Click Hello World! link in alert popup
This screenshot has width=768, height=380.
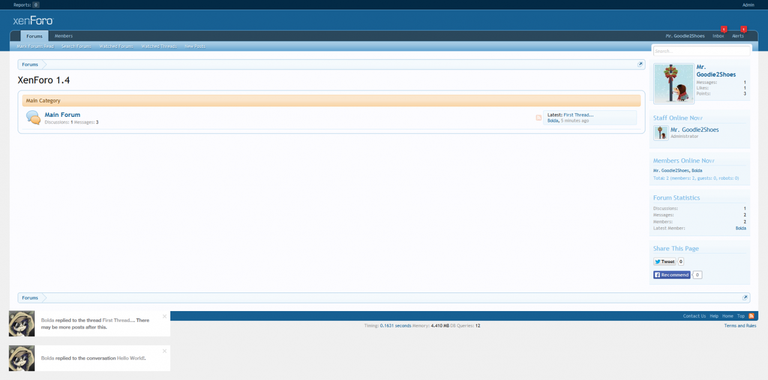coord(131,358)
